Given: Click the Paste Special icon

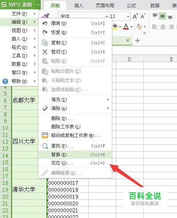Looking at the screenshot, I should click(45, 90).
